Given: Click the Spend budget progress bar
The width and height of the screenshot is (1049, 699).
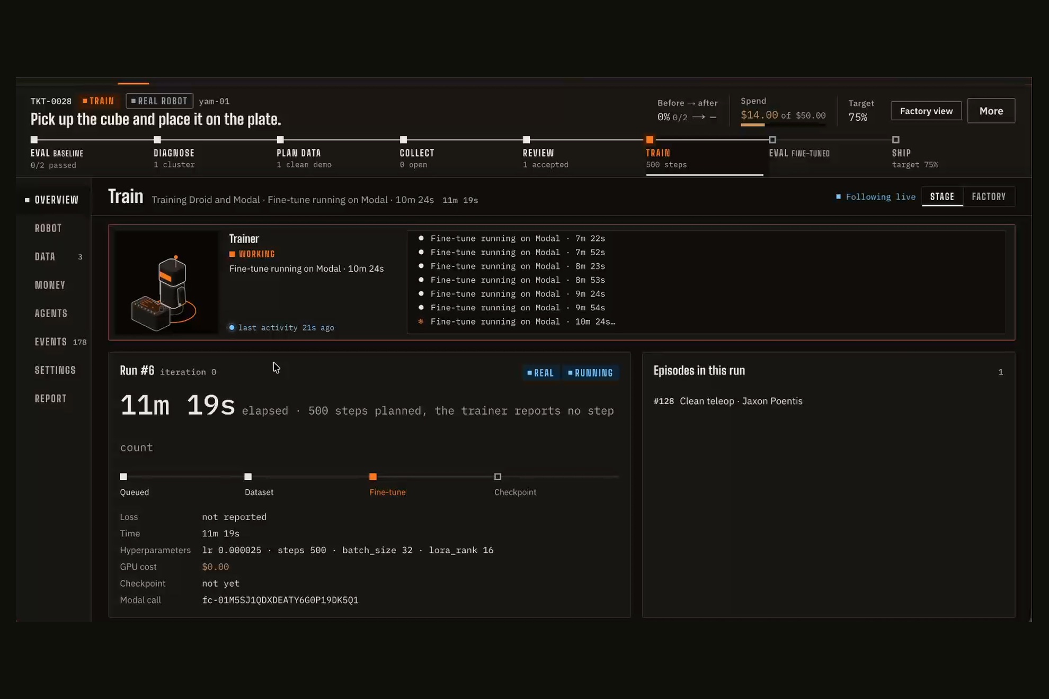Looking at the screenshot, I should [x=783, y=125].
